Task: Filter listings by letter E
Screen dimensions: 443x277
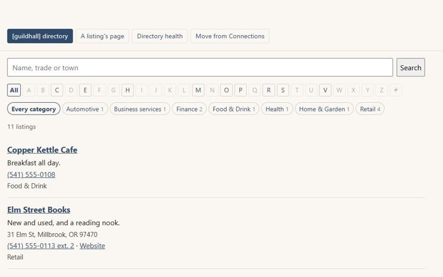Action: coord(85,90)
